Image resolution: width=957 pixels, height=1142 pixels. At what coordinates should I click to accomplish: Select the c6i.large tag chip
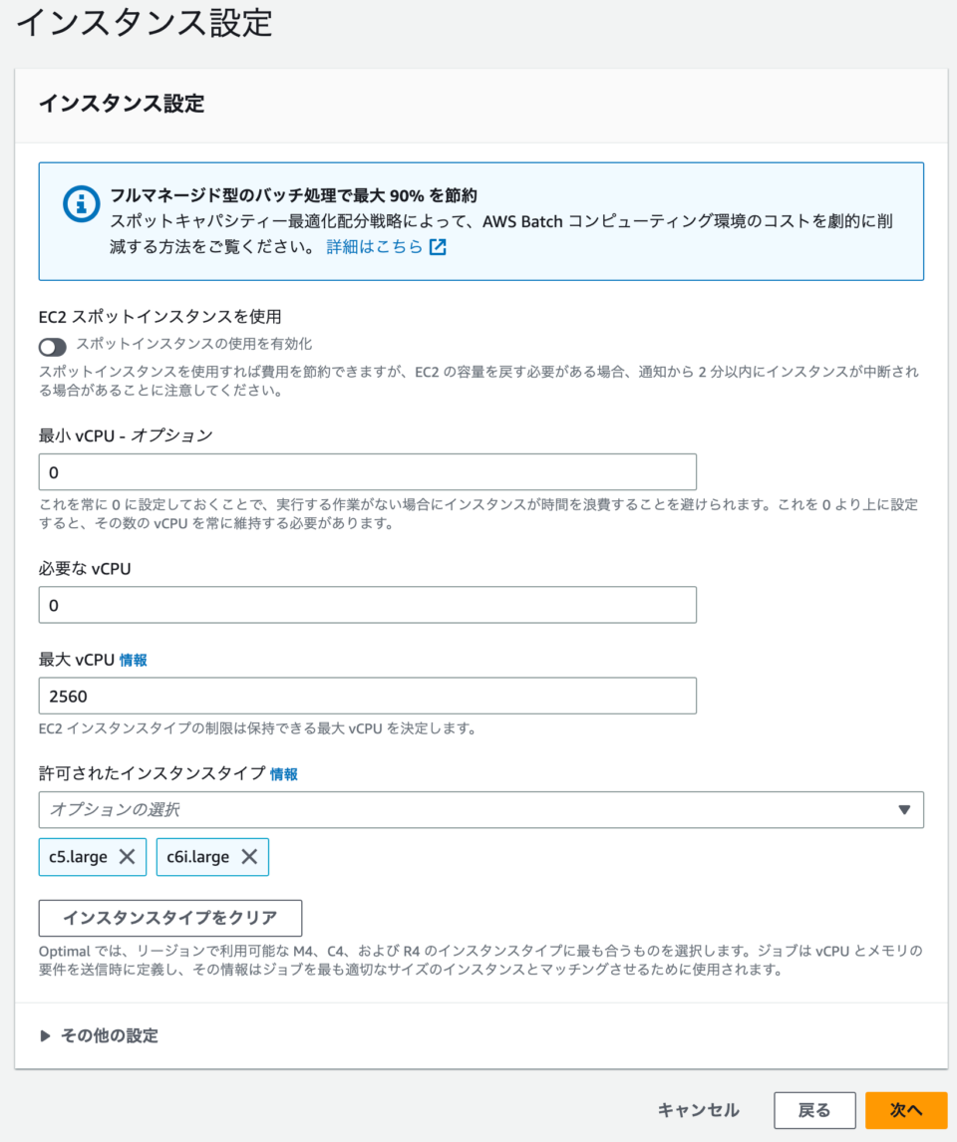197,857
